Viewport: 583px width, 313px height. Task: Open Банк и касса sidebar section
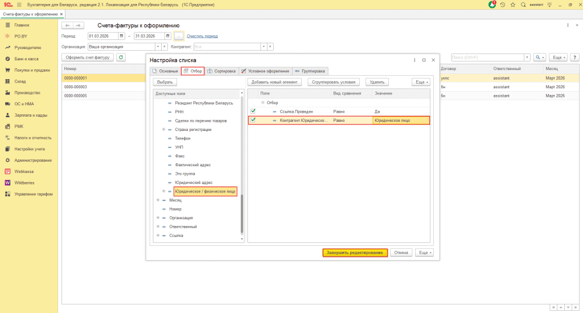26,59
